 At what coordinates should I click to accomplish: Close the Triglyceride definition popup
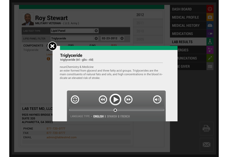[52, 46]
